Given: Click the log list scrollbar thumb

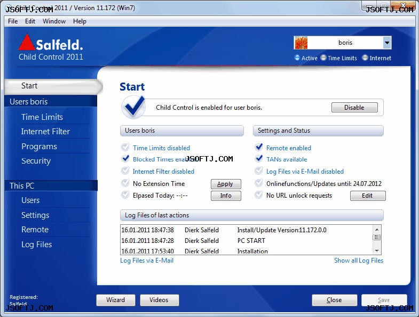Looking at the screenshot, I should click(x=376, y=237).
